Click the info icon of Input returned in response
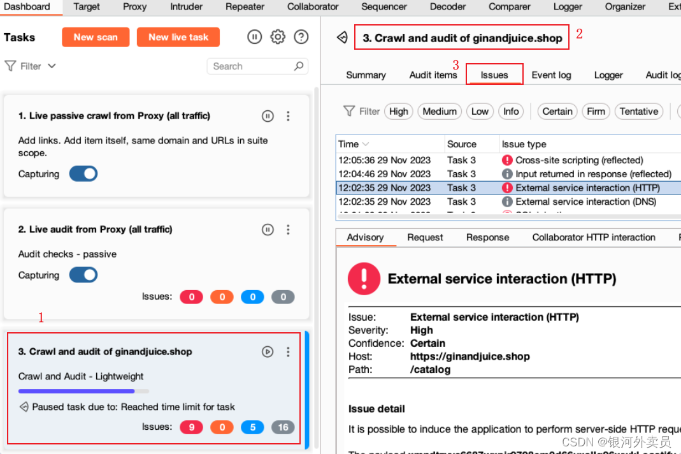The width and height of the screenshot is (681, 454). [507, 174]
